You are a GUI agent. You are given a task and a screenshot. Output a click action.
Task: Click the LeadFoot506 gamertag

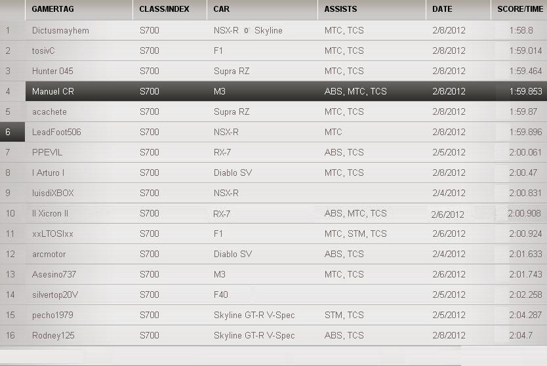coord(56,132)
